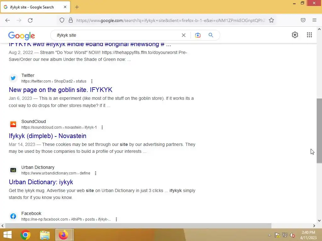Open the IFYKYK #wtf #ifykyk hashtag result
Screen dimensions: 322x241
click(x=90, y=45)
